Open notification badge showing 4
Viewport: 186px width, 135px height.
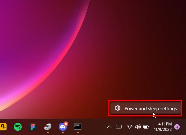pos(177,127)
